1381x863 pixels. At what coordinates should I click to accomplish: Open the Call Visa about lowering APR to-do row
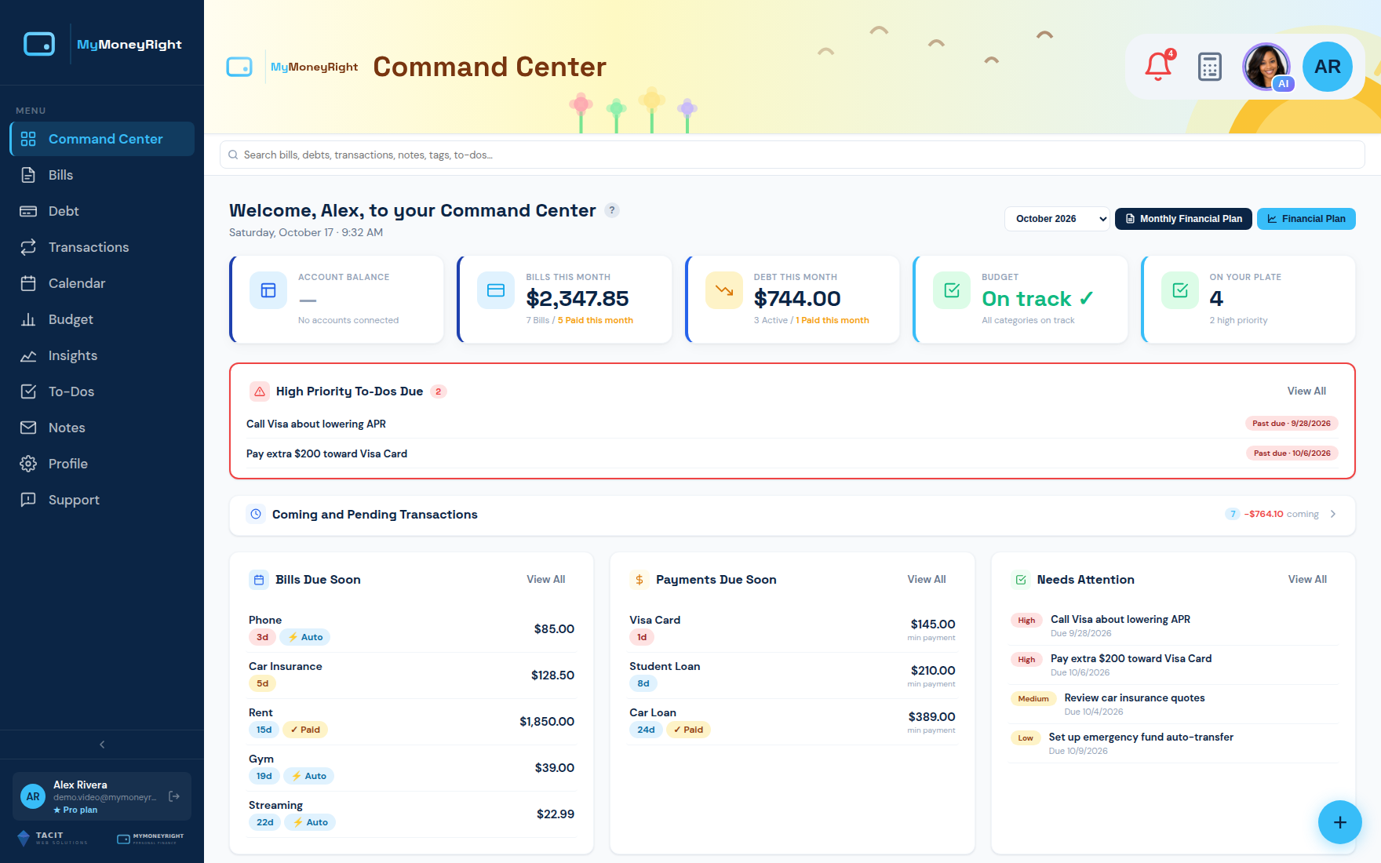[793, 424]
